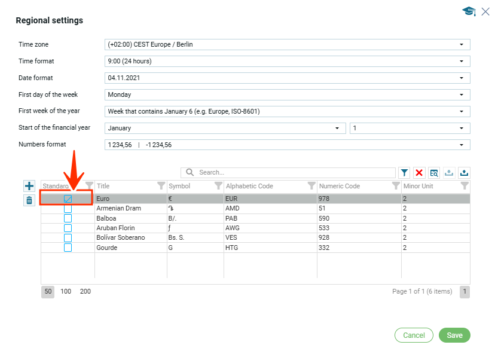Screen dimensions: 495x354
Task: Click the red X clear filter icon
Action: (x=419, y=173)
